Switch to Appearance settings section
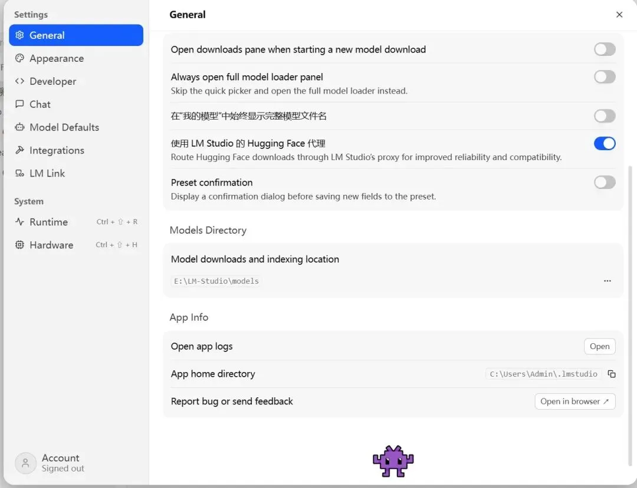The width and height of the screenshot is (637, 488). [x=57, y=58]
